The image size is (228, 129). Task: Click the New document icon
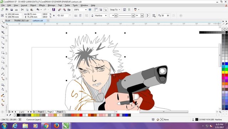(2, 10)
